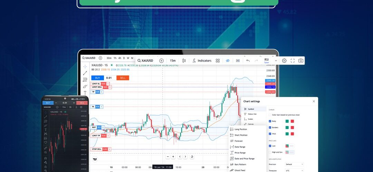The width and height of the screenshot is (373, 172).
Task: Open the Precision Default dropdown
Action: (295, 164)
